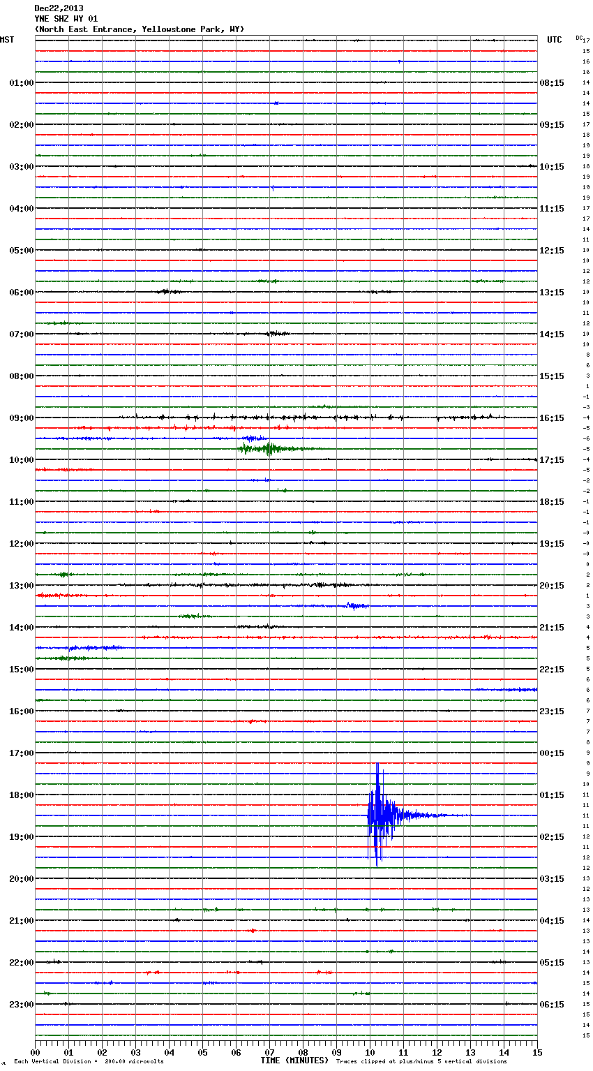Click the 03 minute tick label
593x1071 pixels.
click(x=135, y=1052)
